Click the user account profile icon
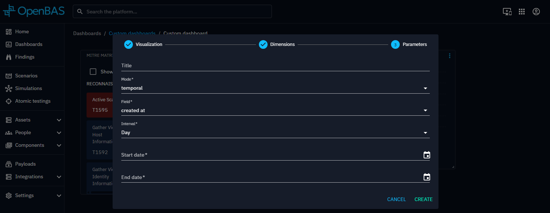 point(536,12)
